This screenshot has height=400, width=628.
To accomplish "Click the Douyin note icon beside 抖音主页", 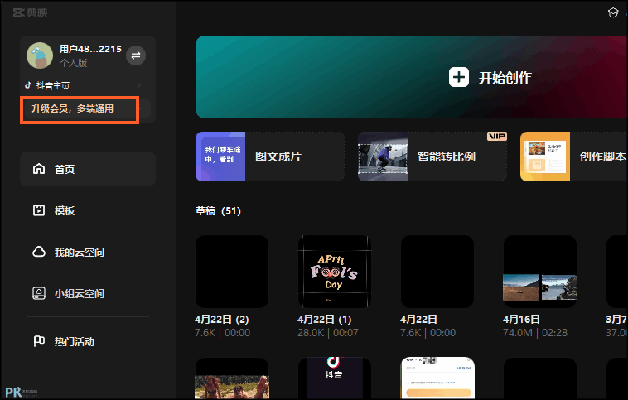I will click(28, 85).
